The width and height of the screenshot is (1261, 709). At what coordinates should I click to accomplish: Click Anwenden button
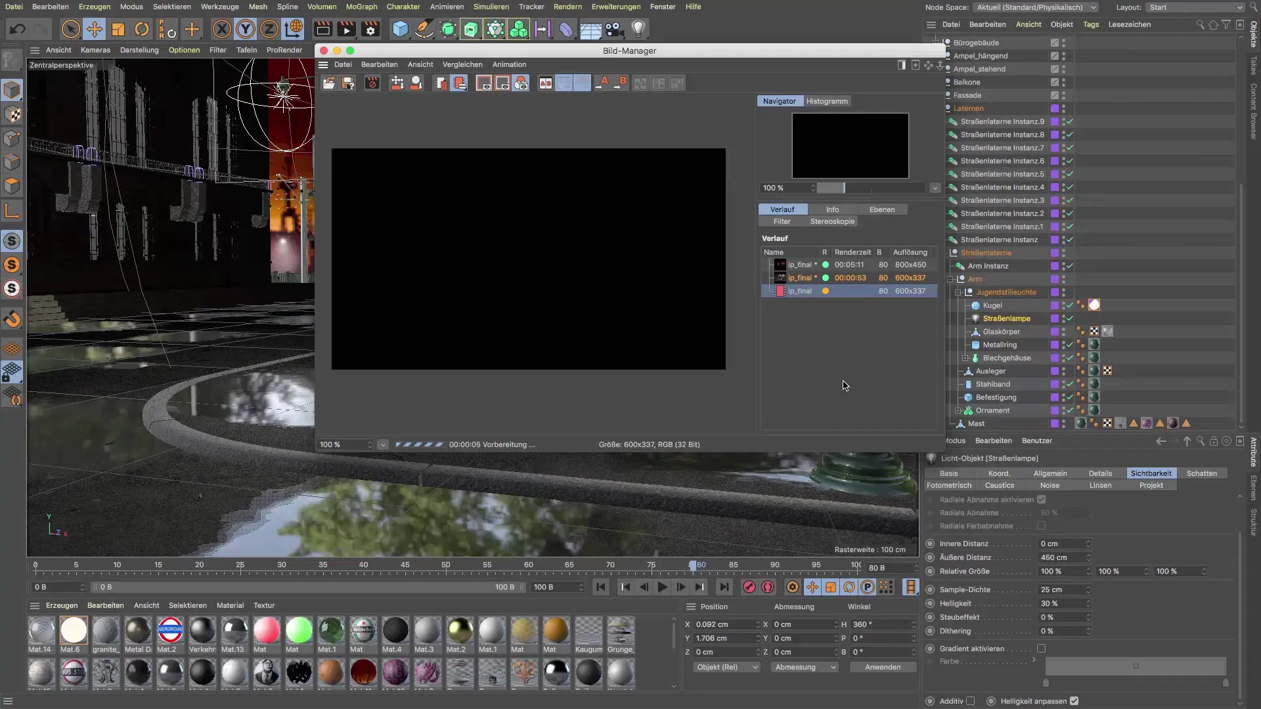coord(883,667)
